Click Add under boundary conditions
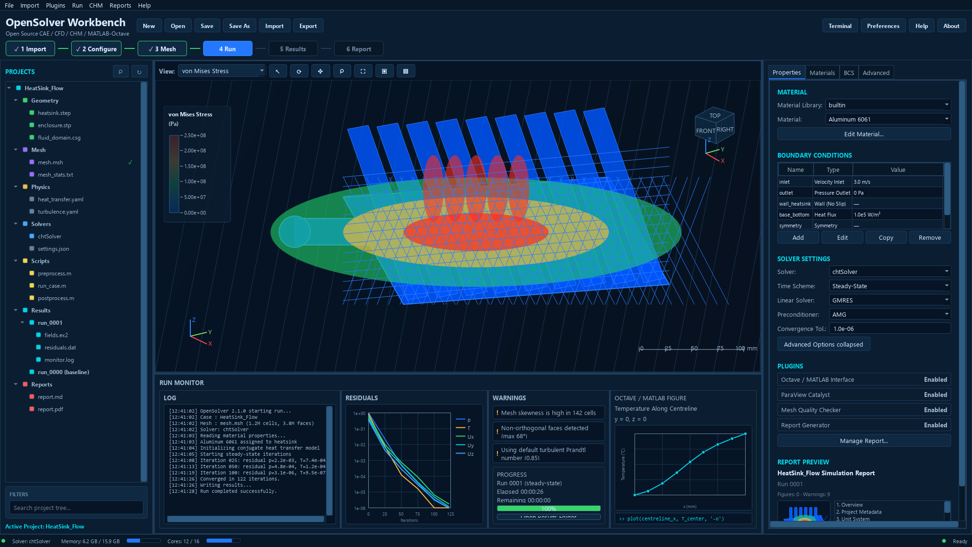The image size is (972, 547). pyautogui.click(x=798, y=238)
